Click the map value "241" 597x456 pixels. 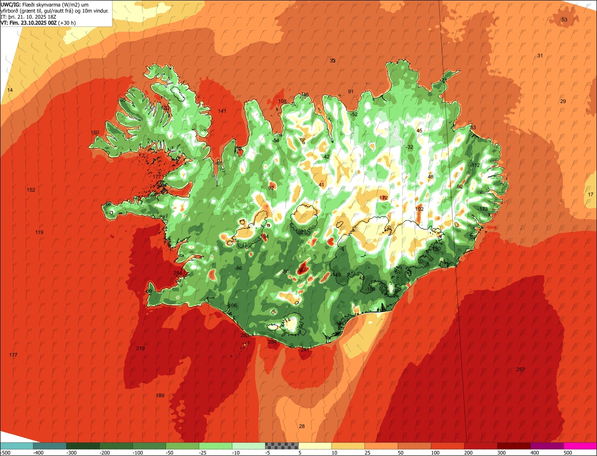click(x=305, y=349)
